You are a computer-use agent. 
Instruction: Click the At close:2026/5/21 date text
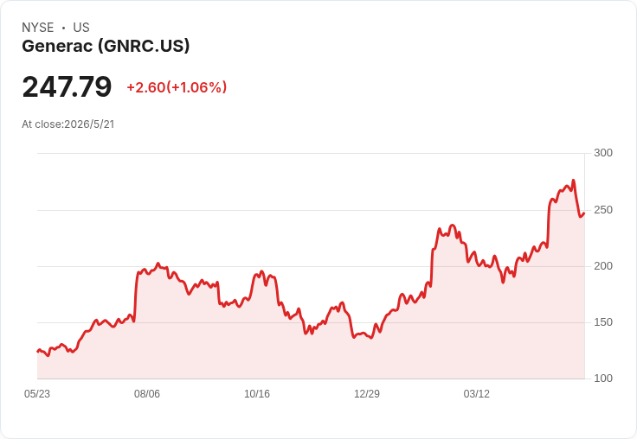pyautogui.click(x=68, y=124)
